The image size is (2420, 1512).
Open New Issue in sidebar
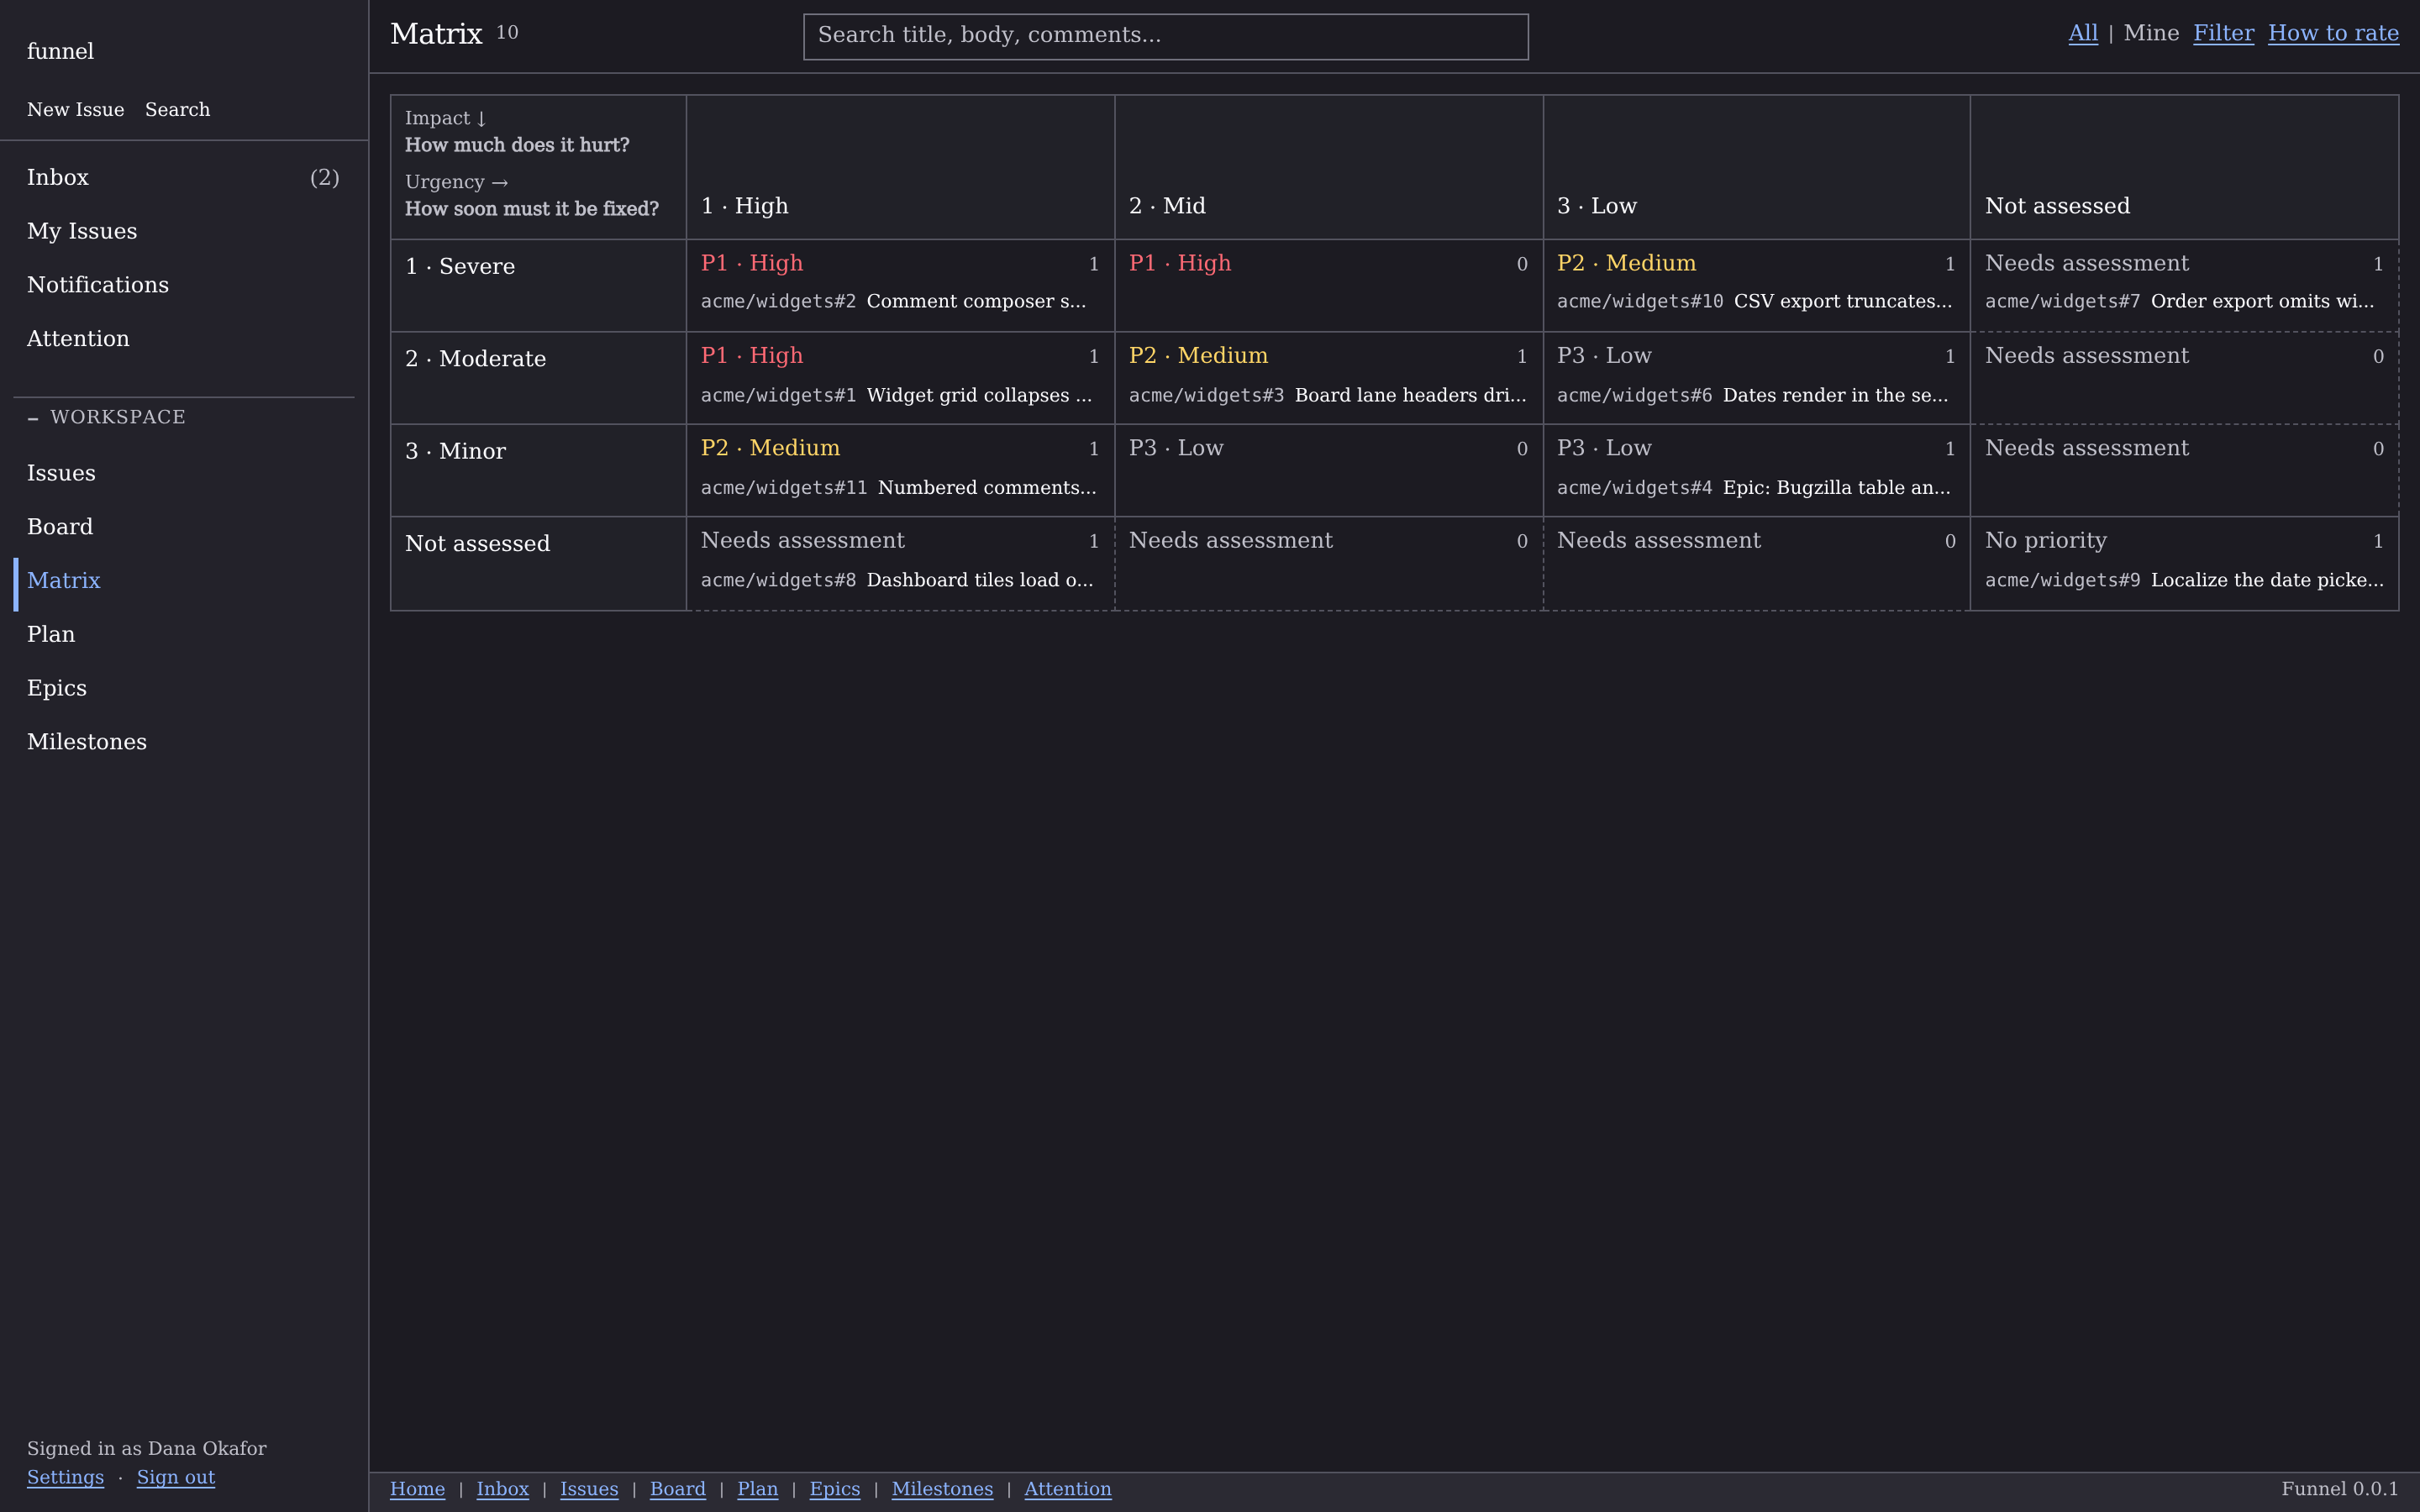(x=76, y=109)
